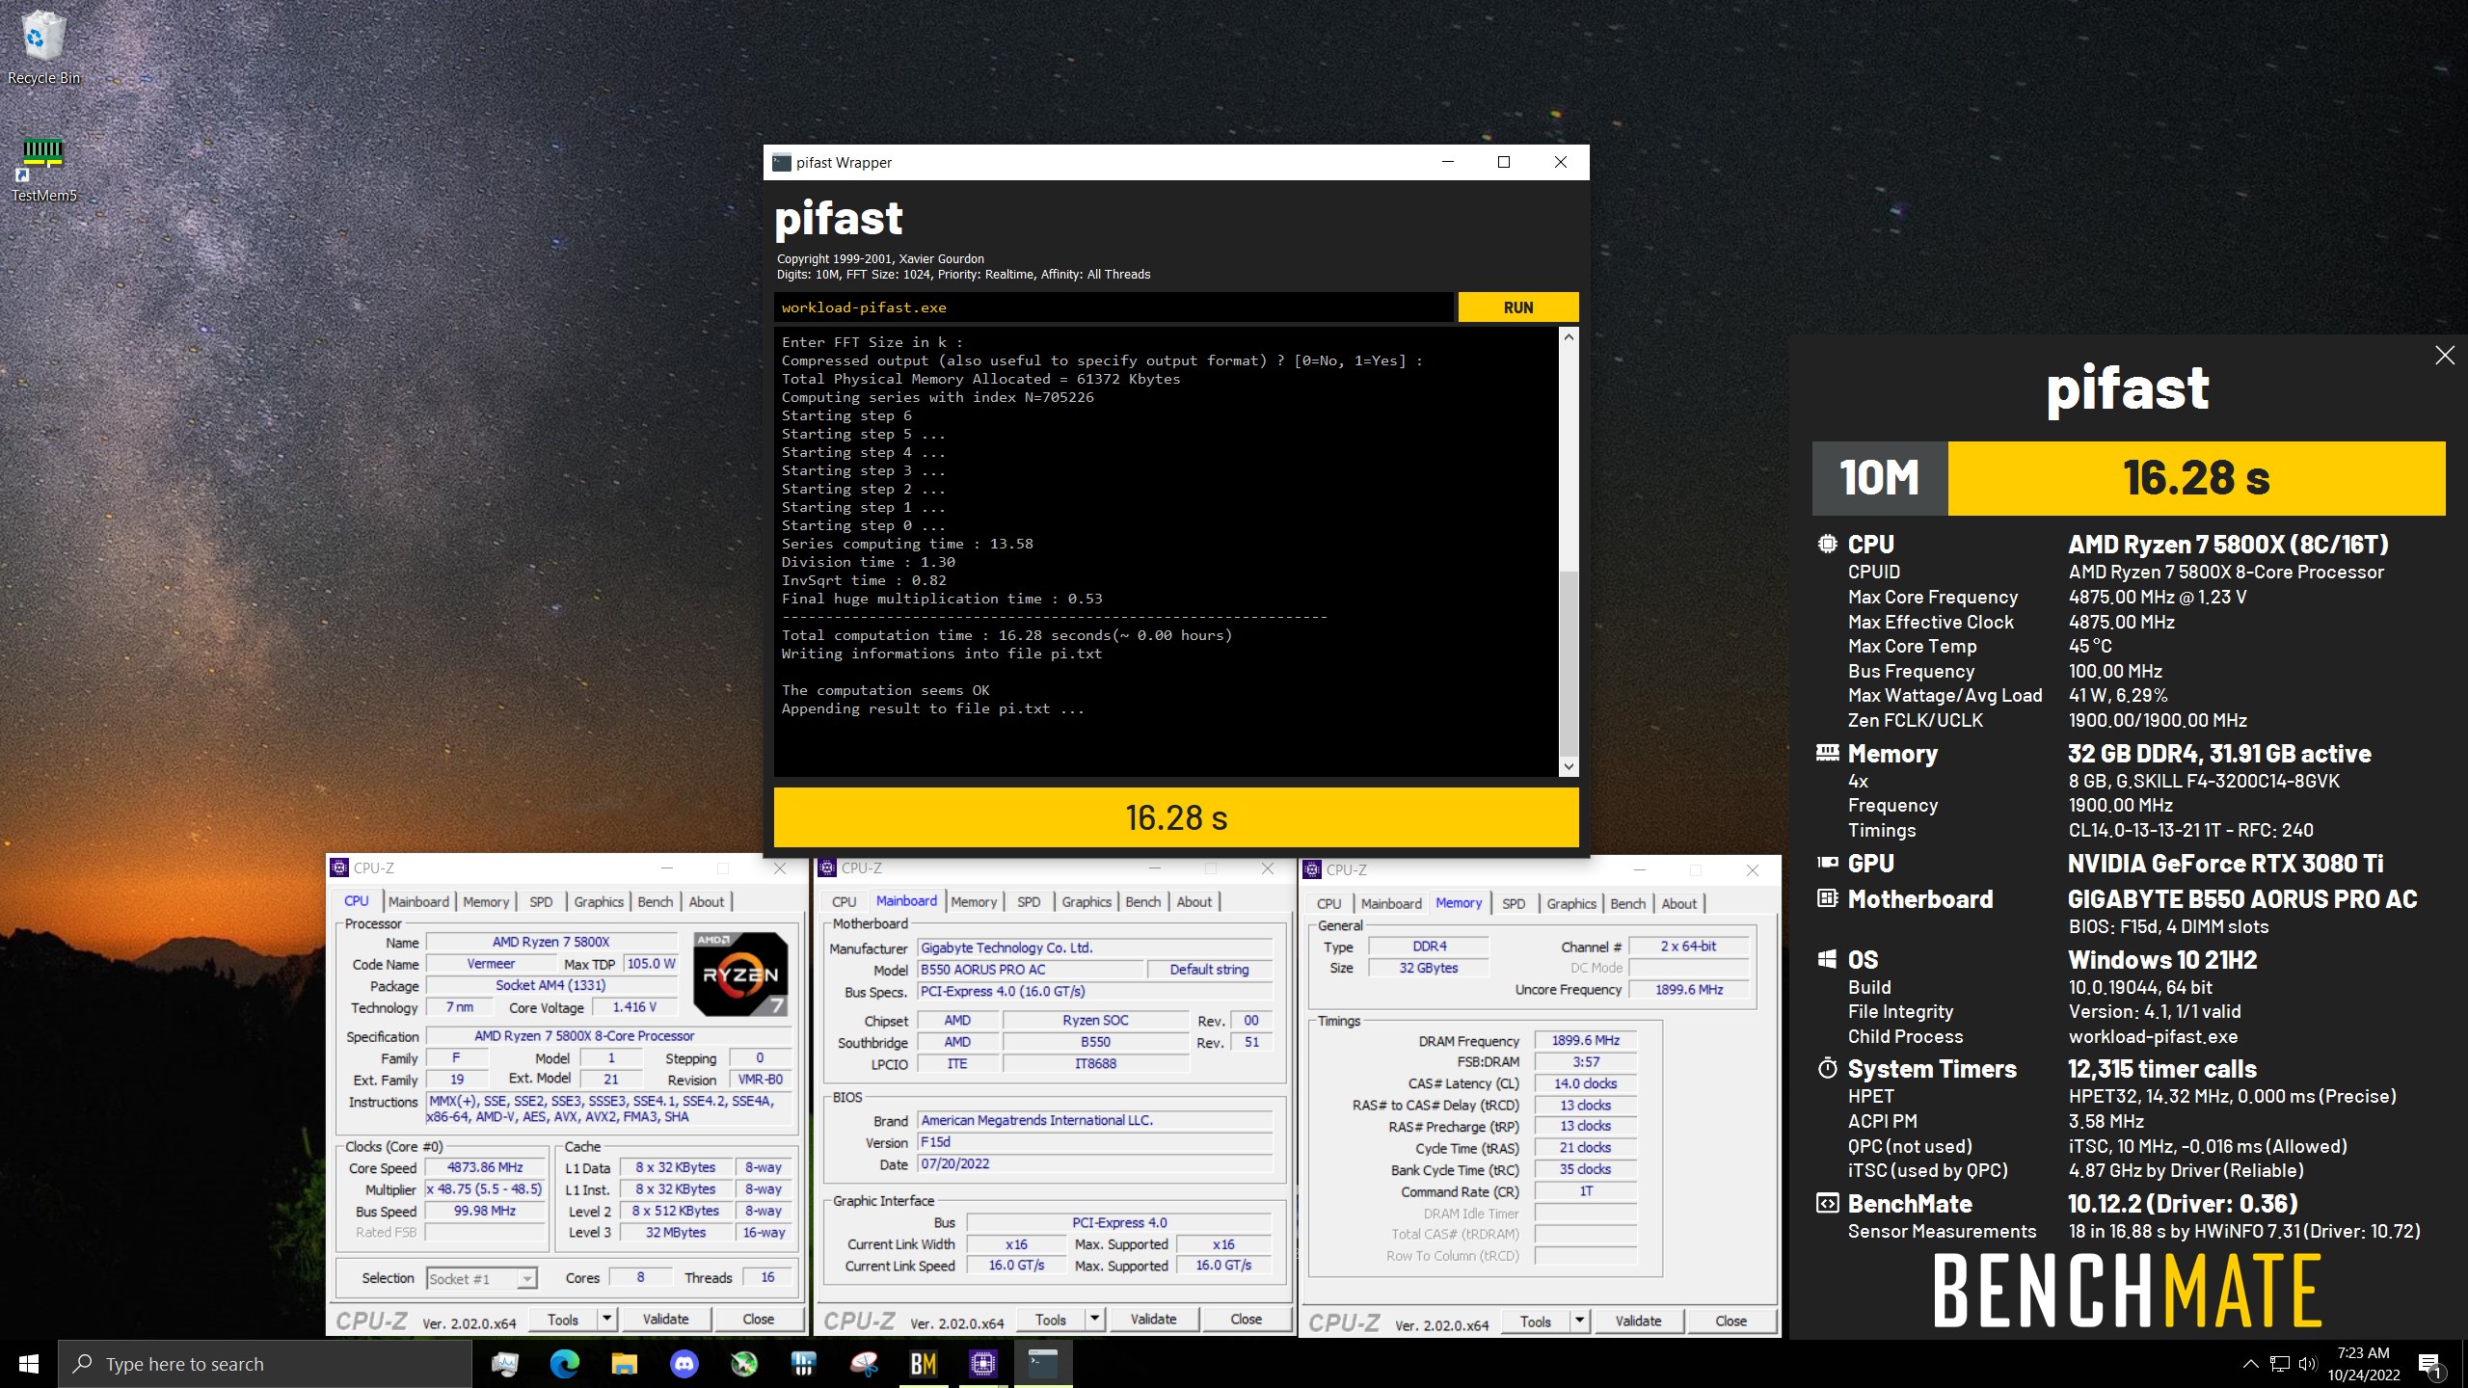Viewport: 2468px width, 1388px height.
Task: Expand Tools dropdown arrow in Memory window
Action: [1579, 1321]
